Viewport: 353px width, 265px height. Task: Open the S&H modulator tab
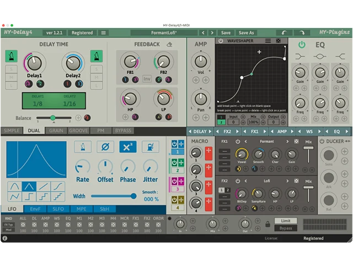point(104,209)
